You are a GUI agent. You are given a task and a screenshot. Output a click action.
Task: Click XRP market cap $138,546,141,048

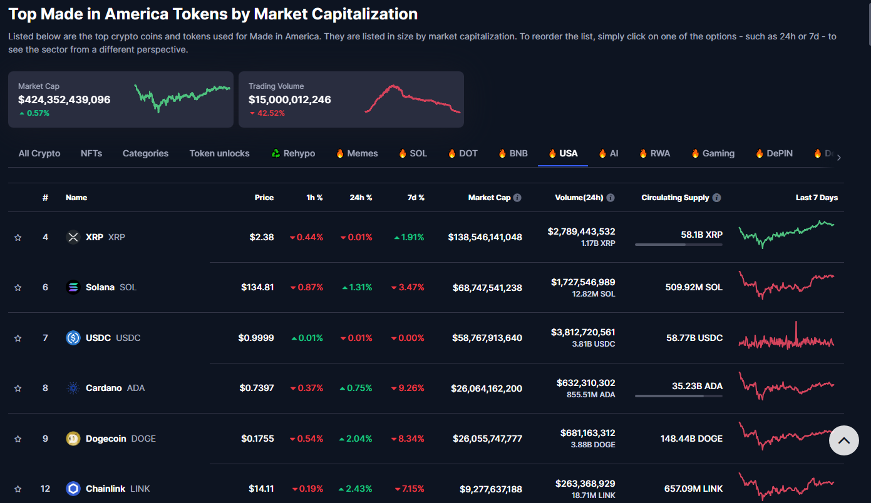pos(485,237)
